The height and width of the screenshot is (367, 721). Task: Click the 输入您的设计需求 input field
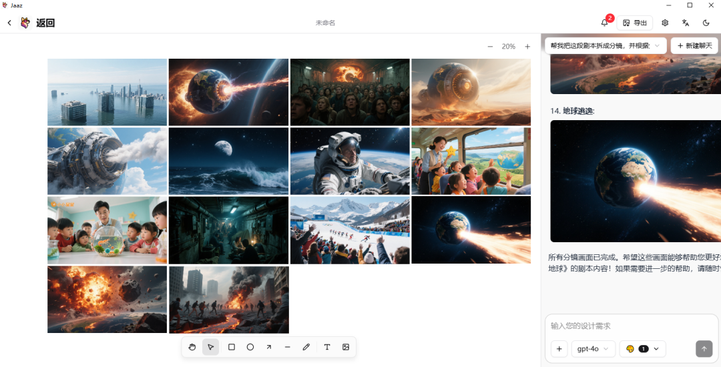632,326
